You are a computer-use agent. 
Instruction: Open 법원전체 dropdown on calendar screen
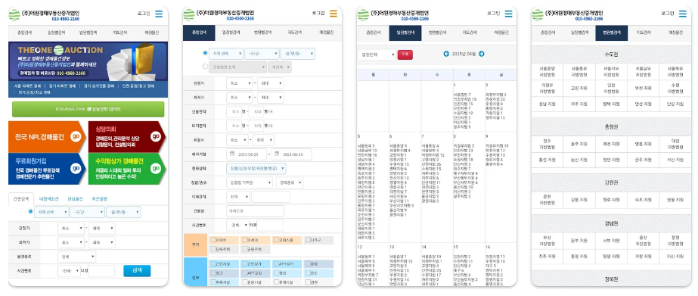point(377,55)
